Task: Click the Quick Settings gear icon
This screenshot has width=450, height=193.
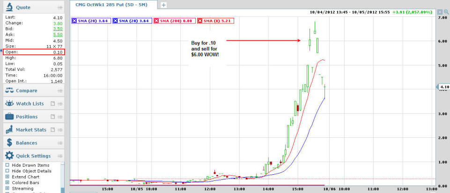Action: point(9,156)
